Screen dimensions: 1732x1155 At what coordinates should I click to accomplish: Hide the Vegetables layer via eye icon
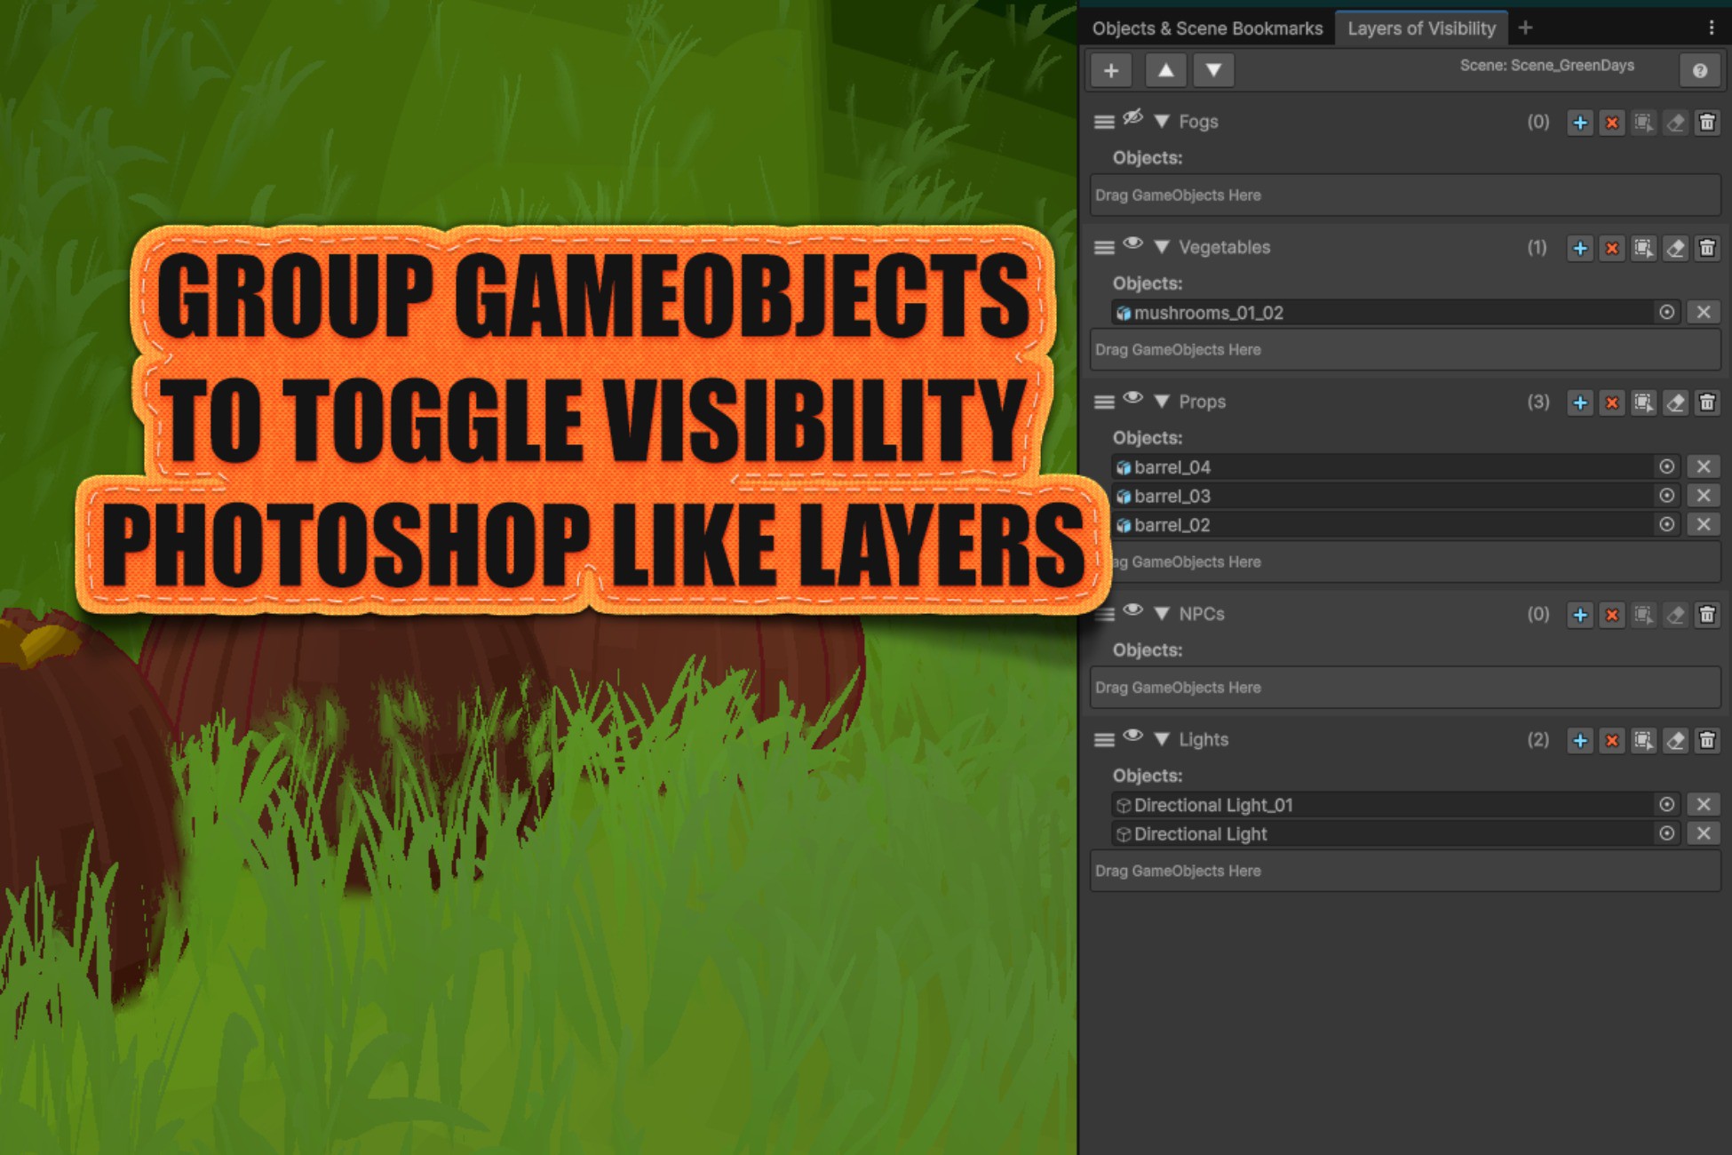click(1132, 243)
